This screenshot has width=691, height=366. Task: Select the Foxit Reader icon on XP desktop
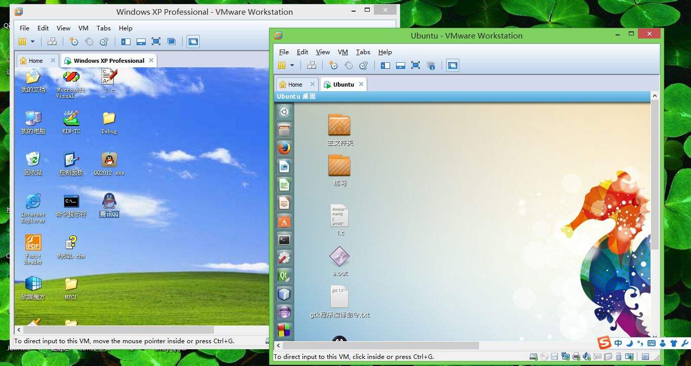click(x=33, y=250)
